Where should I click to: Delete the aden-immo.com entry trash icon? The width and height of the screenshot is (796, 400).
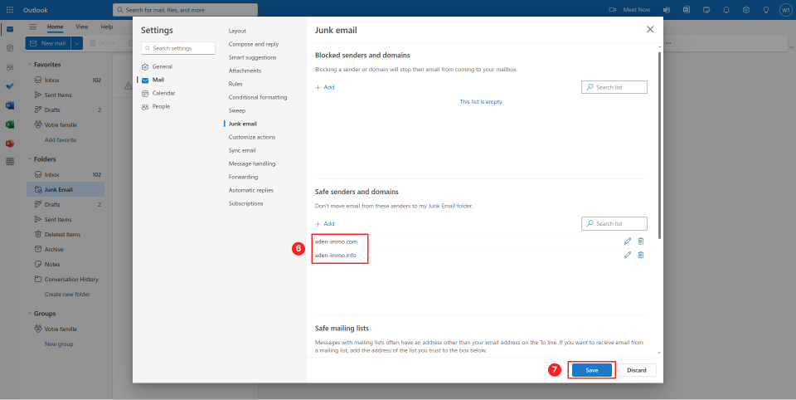(x=641, y=241)
